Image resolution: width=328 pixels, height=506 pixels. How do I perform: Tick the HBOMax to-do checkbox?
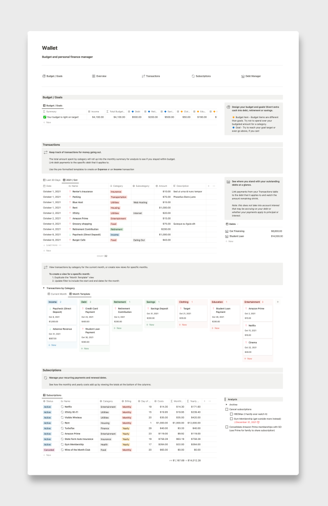pyautogui.click(x=231, y=414)
